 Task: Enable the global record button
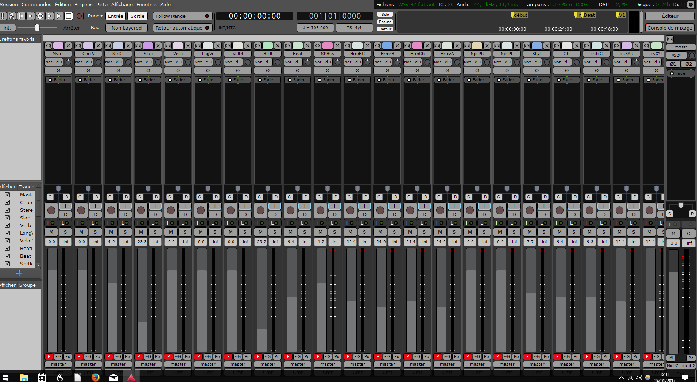click(x=79, y=16)
